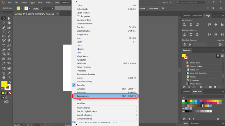
Task: Switch to the Gradient panel tab
Action: point(186,91)
